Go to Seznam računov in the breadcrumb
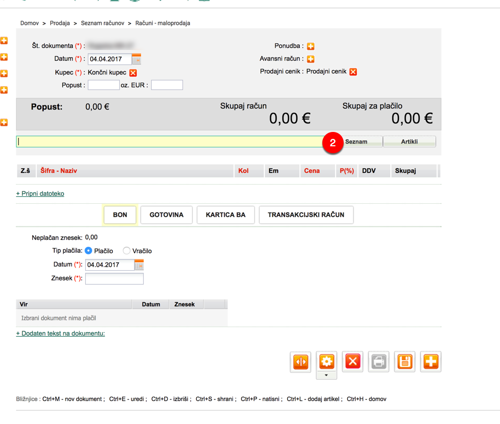Image resolution: width=500 pixels, height=424 pixels. click(x=103, y=23)
